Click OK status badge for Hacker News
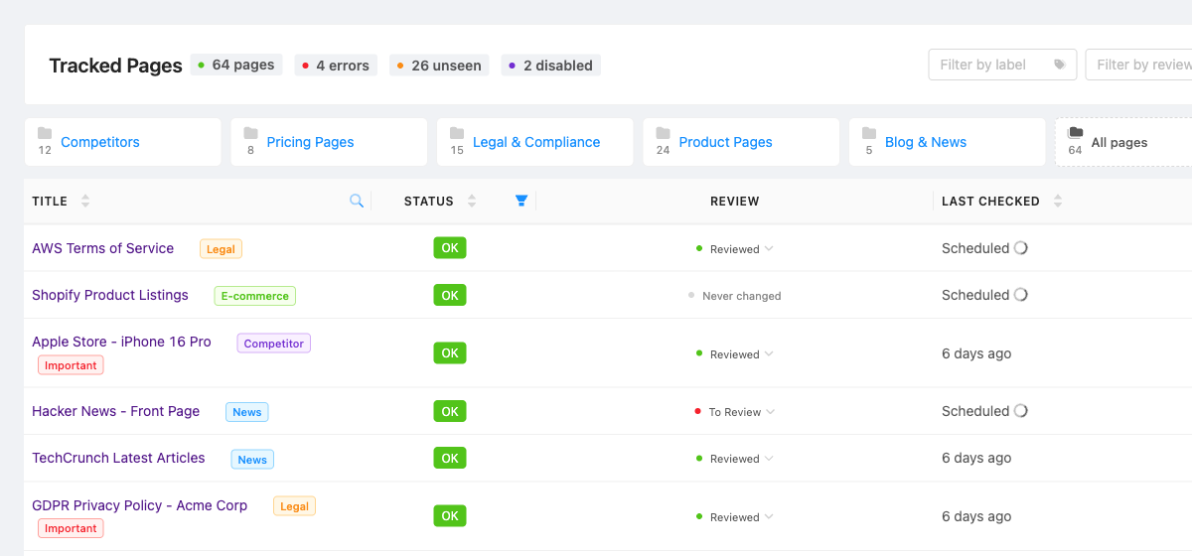 coord(450,411)
